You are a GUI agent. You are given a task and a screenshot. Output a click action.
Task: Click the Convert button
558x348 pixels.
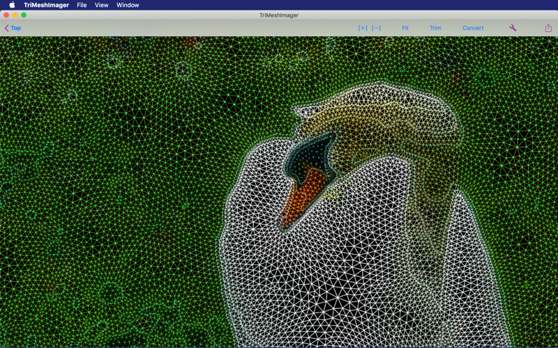473,28
